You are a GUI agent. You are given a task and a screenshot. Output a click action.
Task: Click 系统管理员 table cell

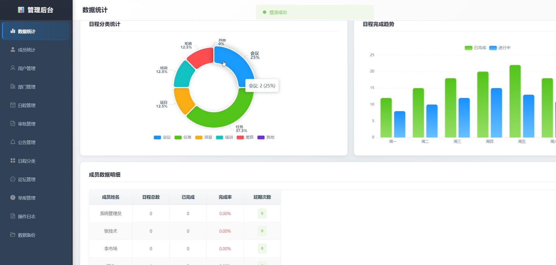pyautogui.click(x=111, y=214)
